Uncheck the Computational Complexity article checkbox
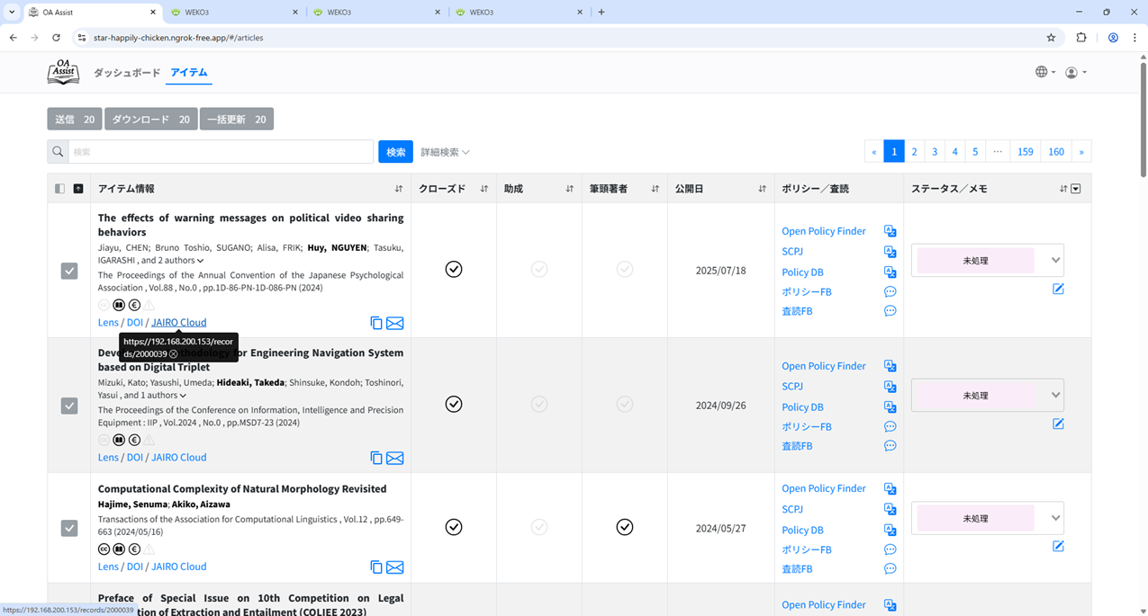The width and height of the screenshot is (1148, 616). [69, 528]
